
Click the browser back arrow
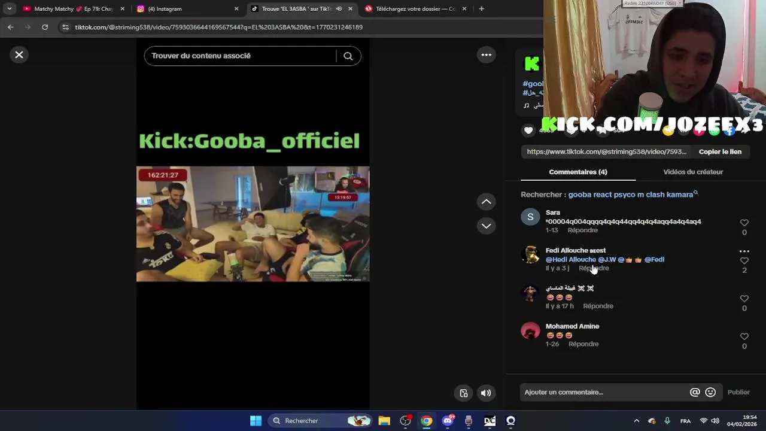click(x=10, y=27)
